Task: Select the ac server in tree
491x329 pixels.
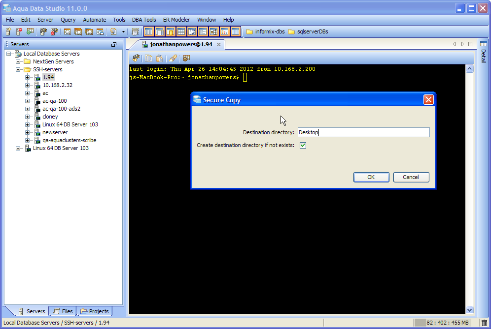Action: (45, 93)
